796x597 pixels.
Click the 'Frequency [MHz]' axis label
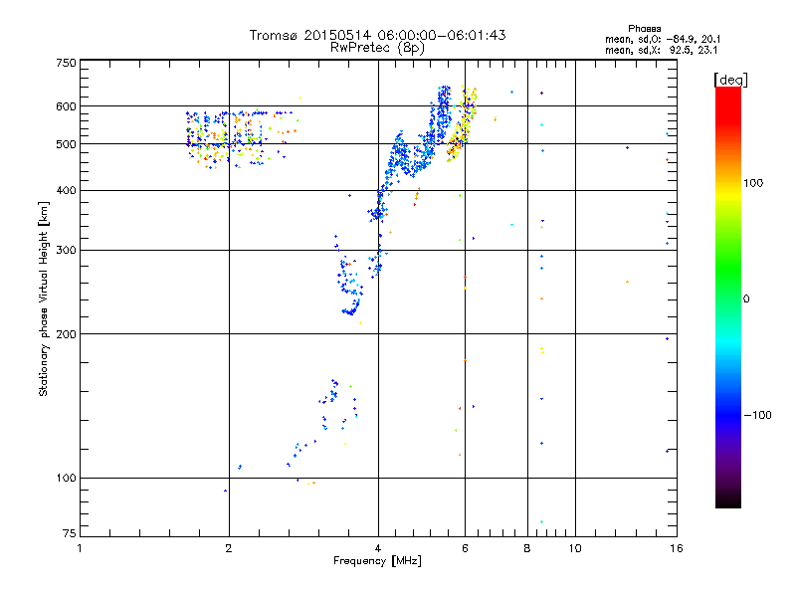(x=377, y=561)
